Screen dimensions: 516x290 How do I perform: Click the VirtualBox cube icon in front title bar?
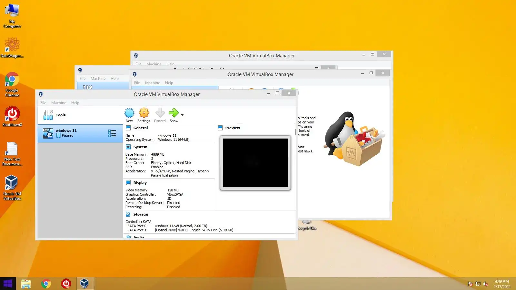click(x=41, y=94)
